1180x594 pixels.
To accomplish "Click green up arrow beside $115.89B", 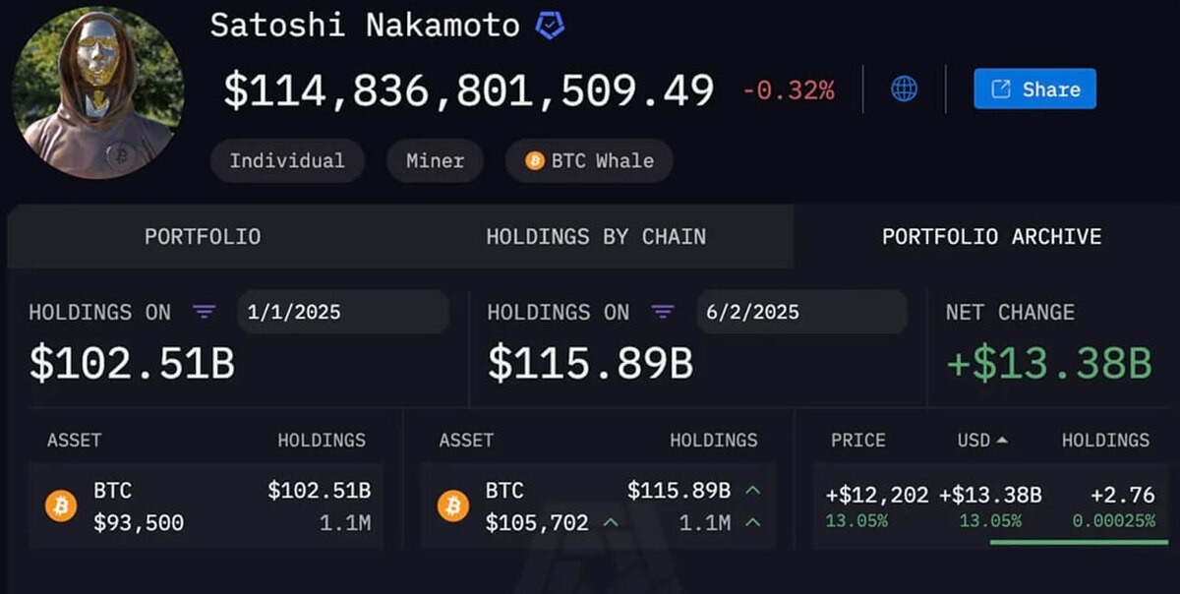I will [x=752, y=491].
